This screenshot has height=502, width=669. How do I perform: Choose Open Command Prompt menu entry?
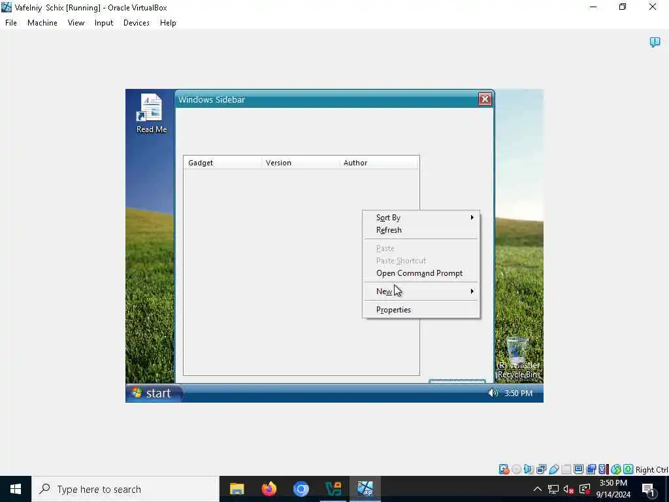point(421,273)
